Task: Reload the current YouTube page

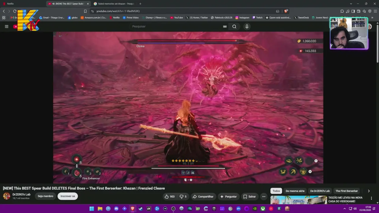Action: [x=15, y=11]
